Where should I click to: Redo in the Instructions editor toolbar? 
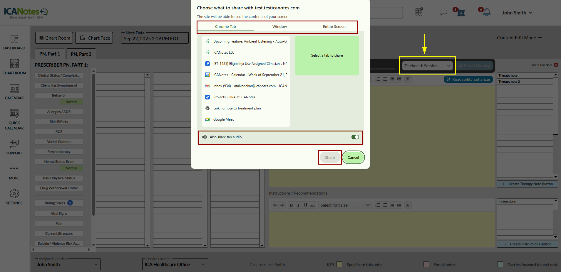282,205
